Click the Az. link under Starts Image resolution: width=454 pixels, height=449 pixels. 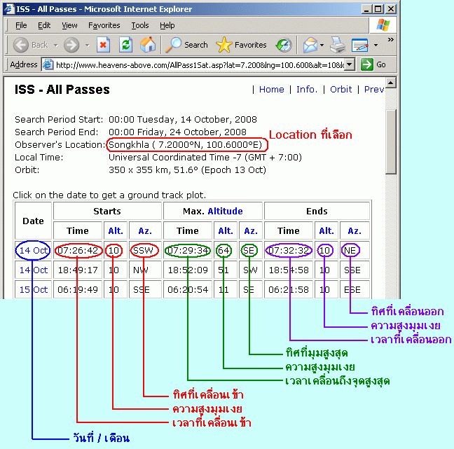pos(145,230)
